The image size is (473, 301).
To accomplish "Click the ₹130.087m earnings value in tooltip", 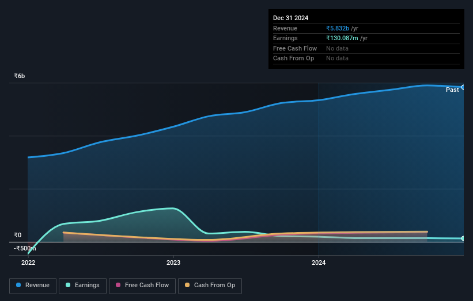I will point(342,38).
